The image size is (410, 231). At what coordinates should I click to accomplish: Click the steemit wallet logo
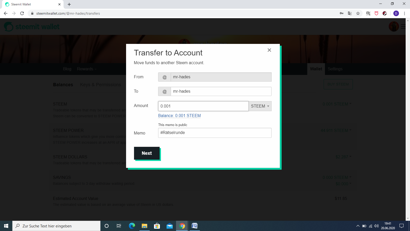32,26
